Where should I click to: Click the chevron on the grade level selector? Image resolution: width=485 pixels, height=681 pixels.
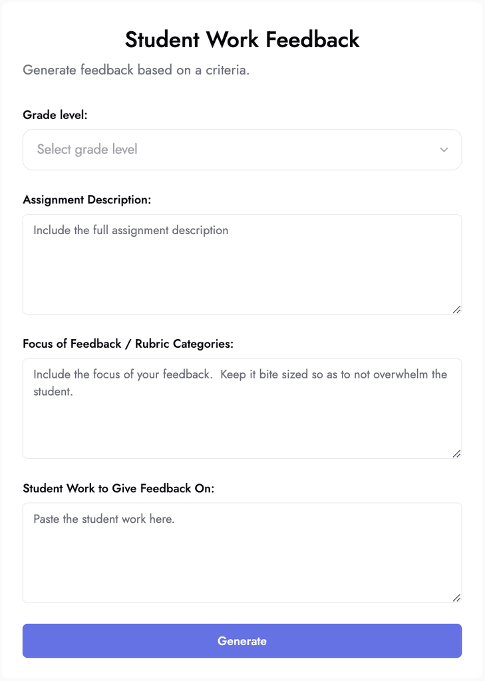tap(444, 150)
